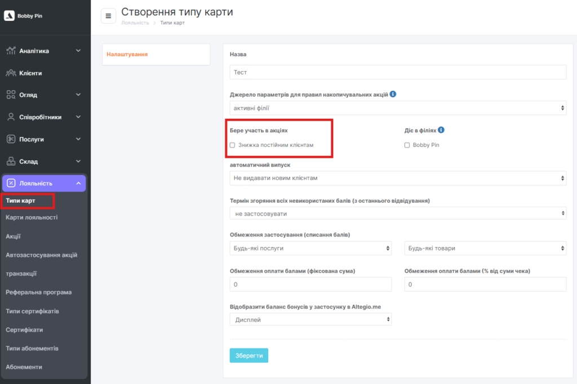Screen dimensions: 577x384
Task: Open Карти лояльності menu item
Action: tap(32, 217)
